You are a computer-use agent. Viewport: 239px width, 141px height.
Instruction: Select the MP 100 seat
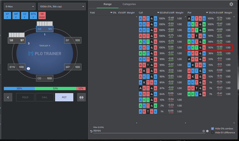tap(73, 67)
